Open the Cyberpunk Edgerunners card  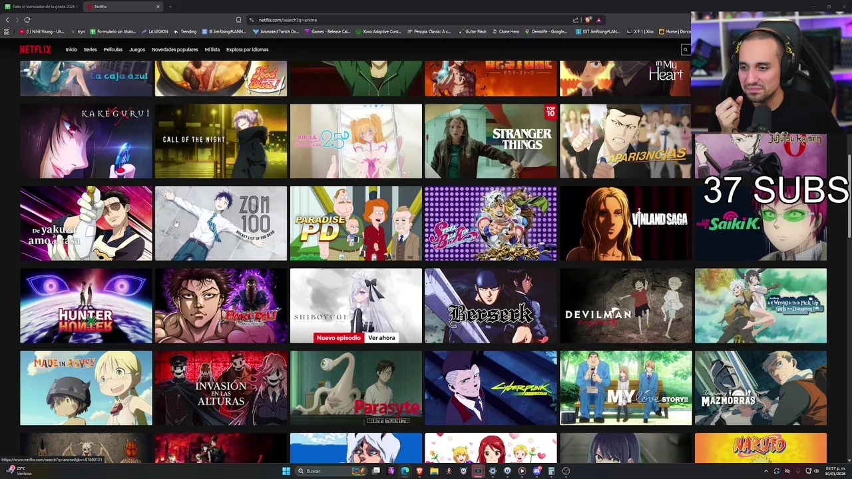491,389
